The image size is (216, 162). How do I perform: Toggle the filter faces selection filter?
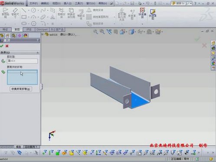point(58,152)
